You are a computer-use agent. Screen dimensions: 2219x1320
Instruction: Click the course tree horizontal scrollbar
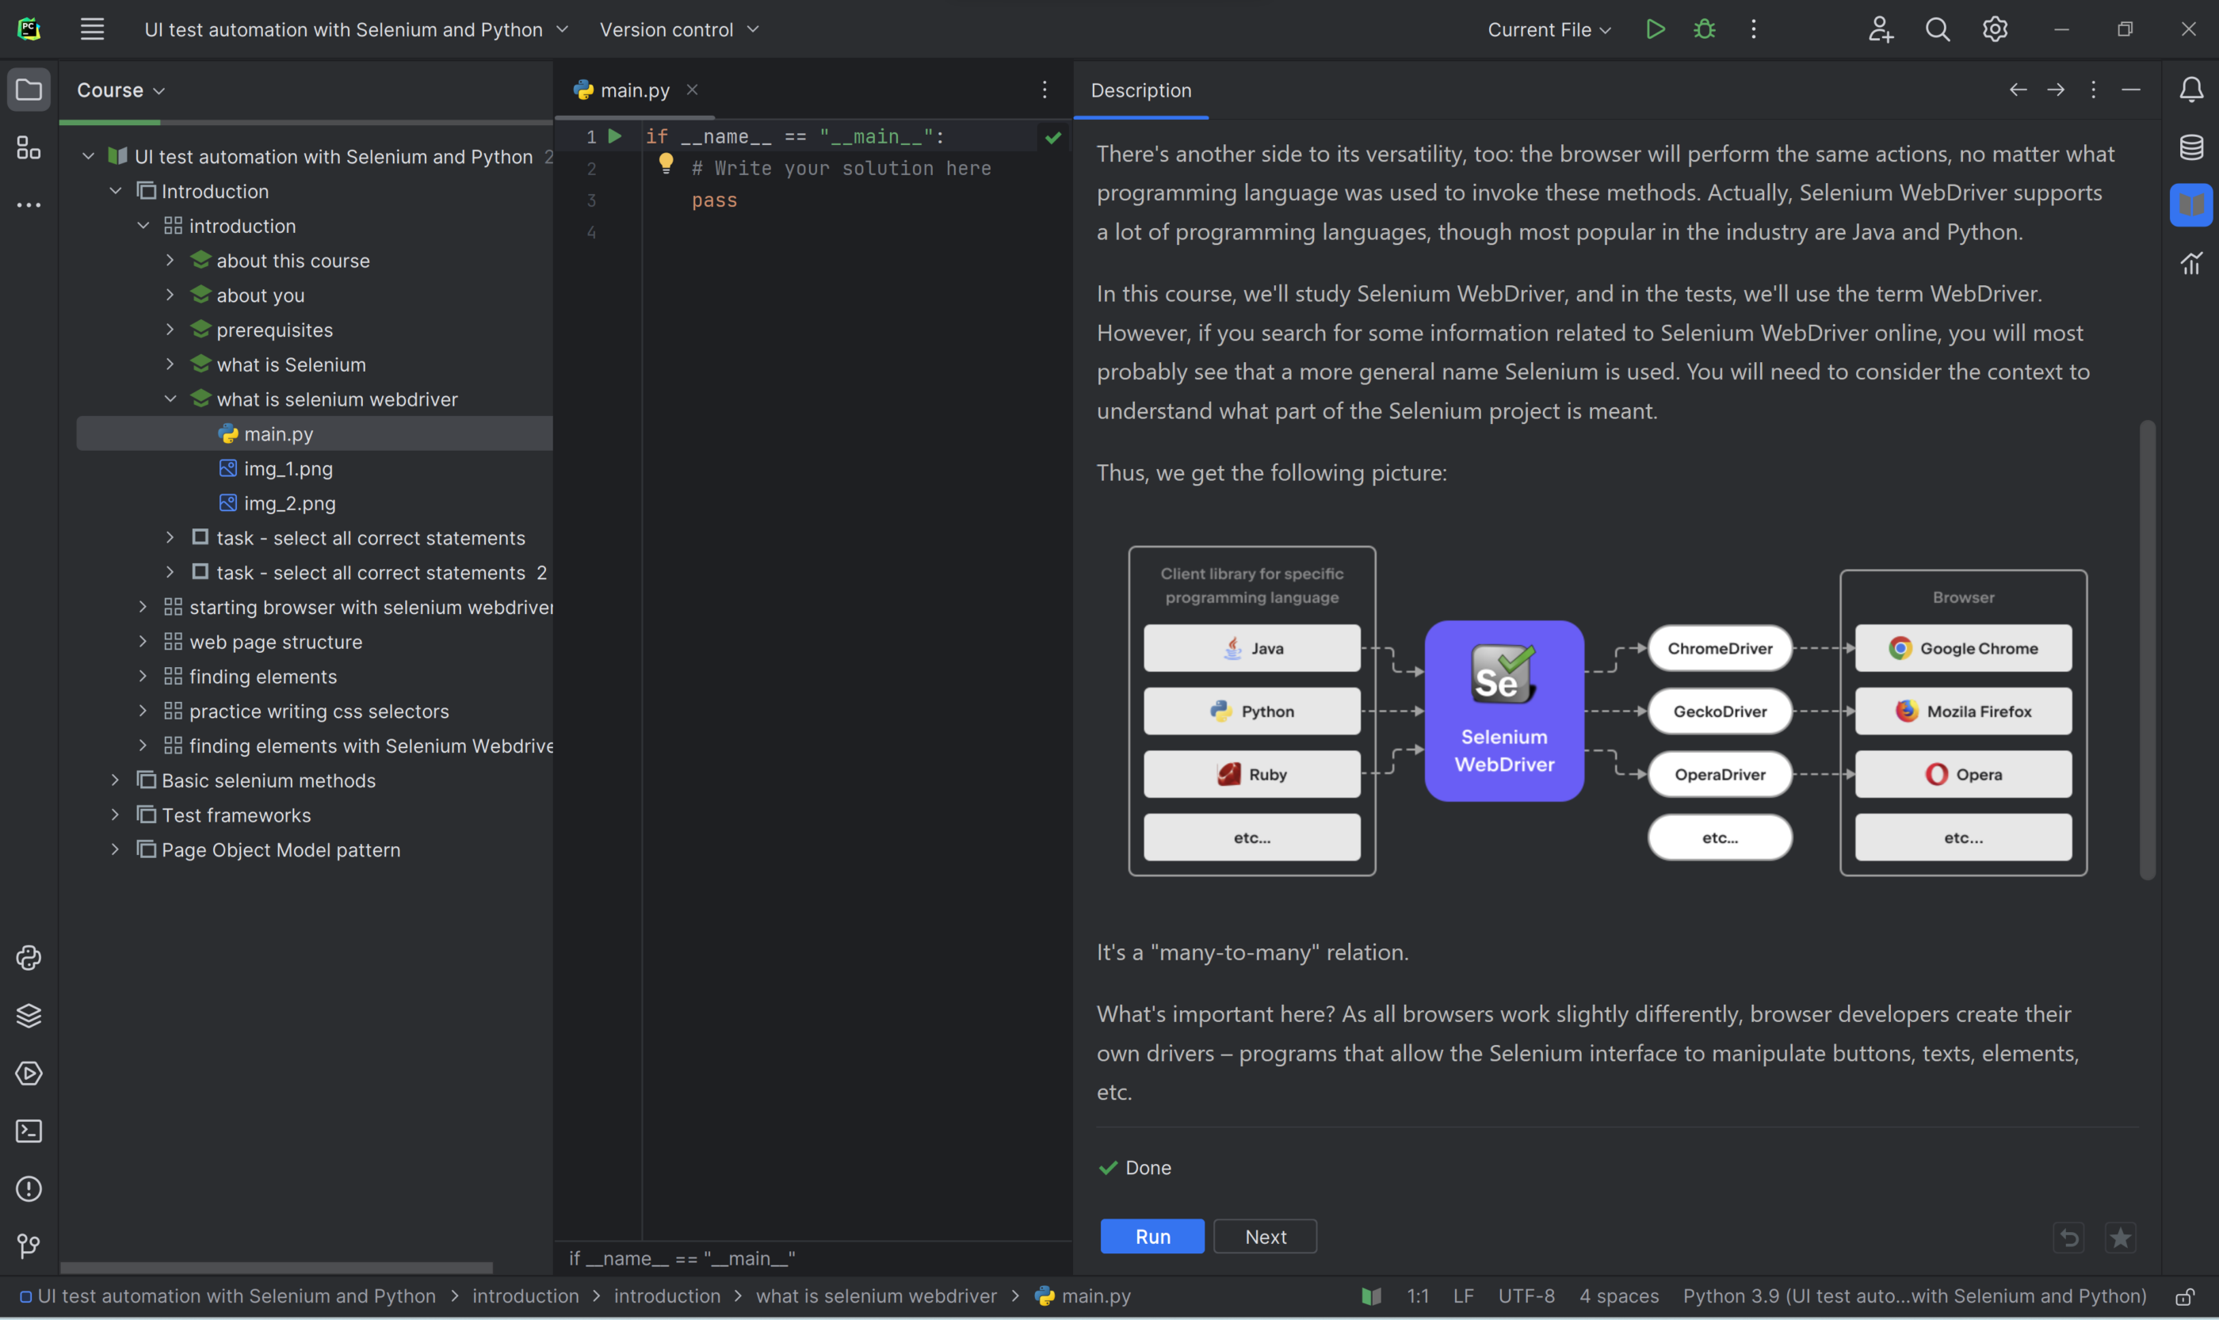(276, 1268)
